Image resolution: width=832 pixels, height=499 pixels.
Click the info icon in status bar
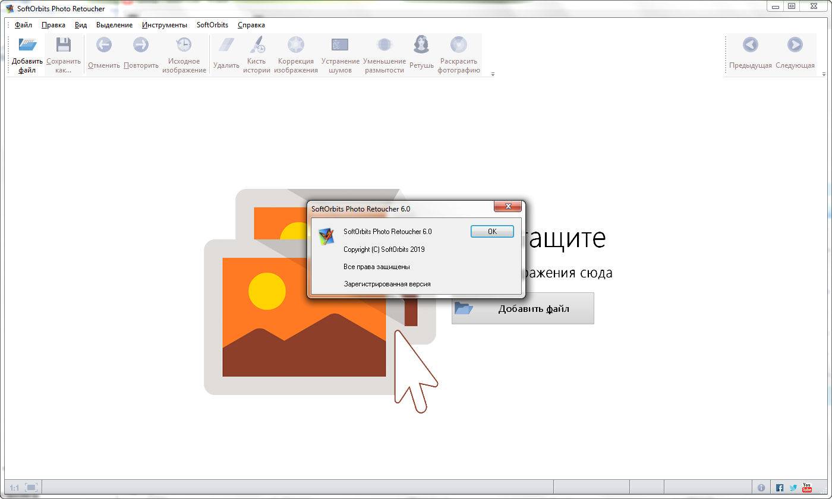(761, 488)
